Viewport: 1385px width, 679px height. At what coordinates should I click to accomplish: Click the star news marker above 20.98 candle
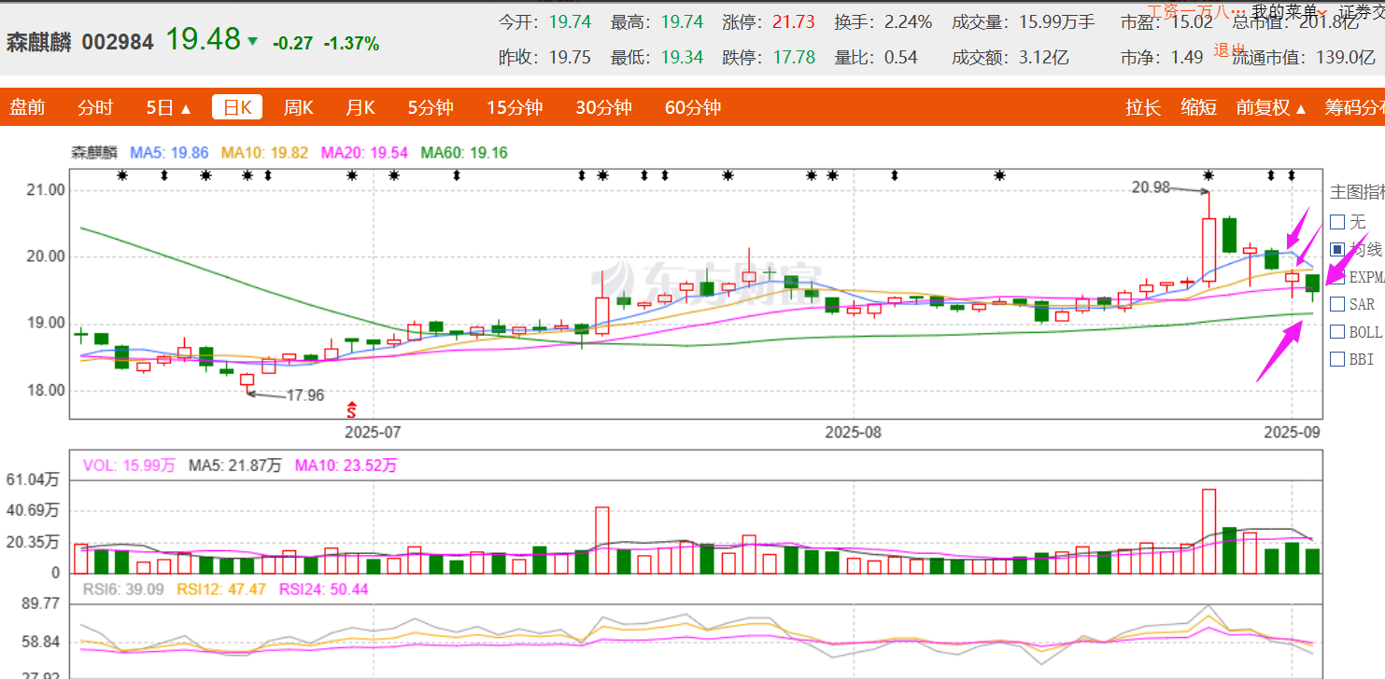[1208, 174]
